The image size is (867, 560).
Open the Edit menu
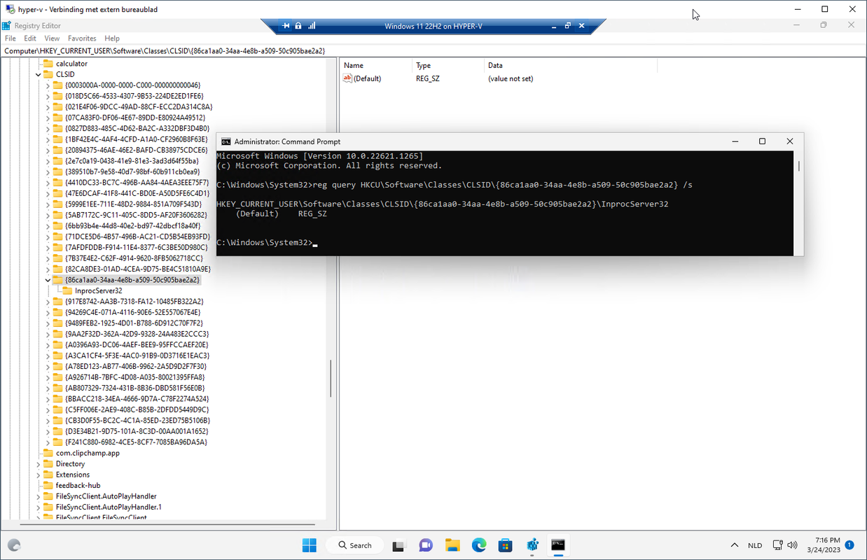click(30, 38)
